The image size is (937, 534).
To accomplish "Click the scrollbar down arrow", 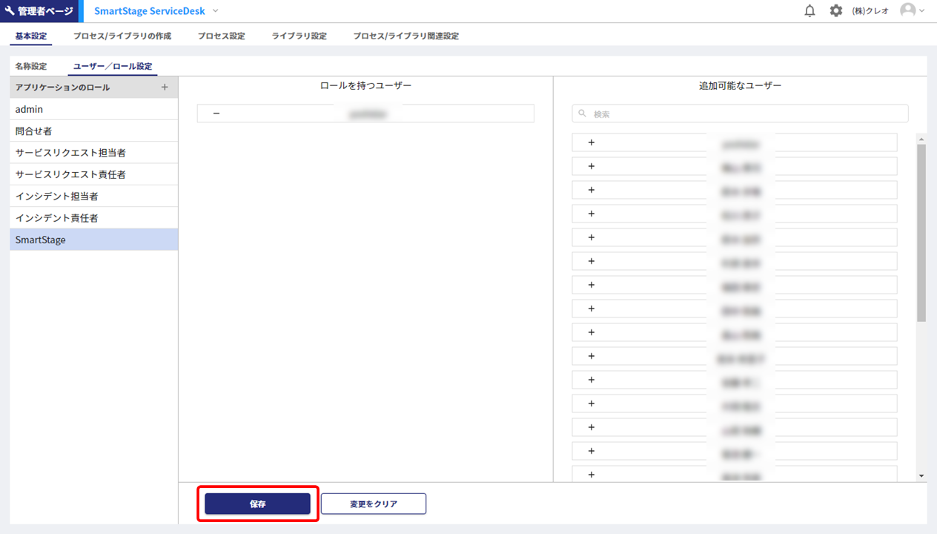I will pos(921,475).
